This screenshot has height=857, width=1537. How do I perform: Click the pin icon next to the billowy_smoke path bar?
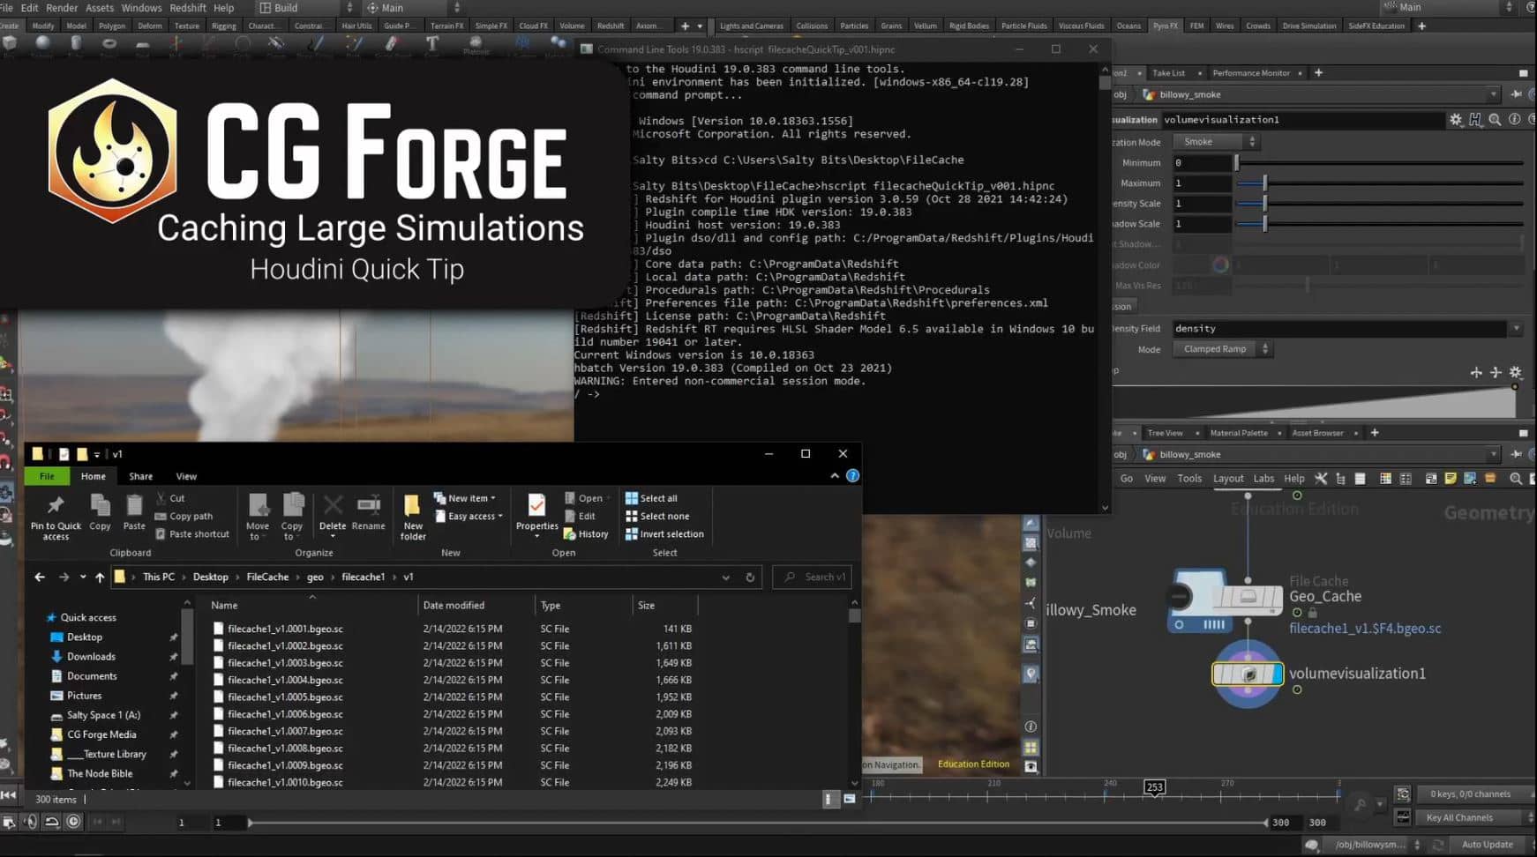[x=1516, y=93]
